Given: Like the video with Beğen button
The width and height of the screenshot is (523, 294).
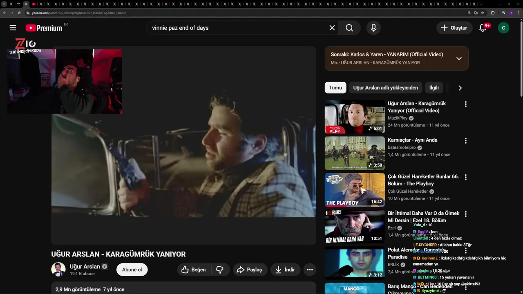Looking at the screenshot, I should [194, 269].
